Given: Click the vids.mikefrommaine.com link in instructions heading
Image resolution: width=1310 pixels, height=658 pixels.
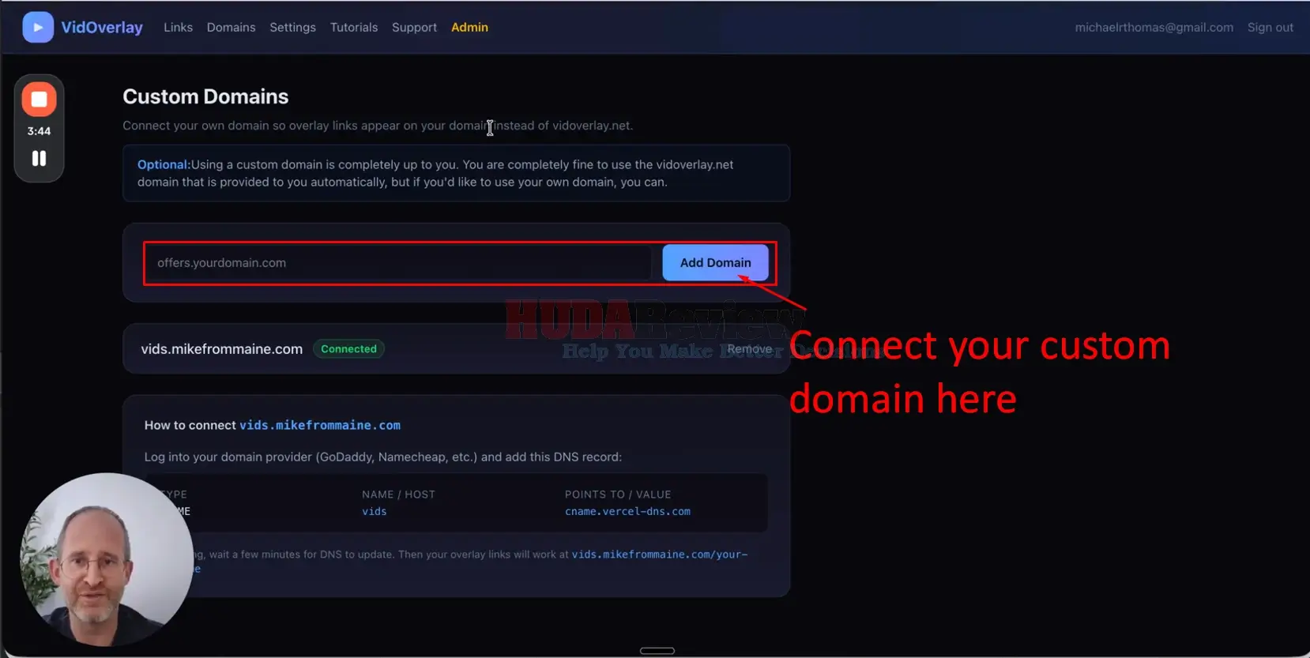Looking at the screenshot, I should point(320,425).
